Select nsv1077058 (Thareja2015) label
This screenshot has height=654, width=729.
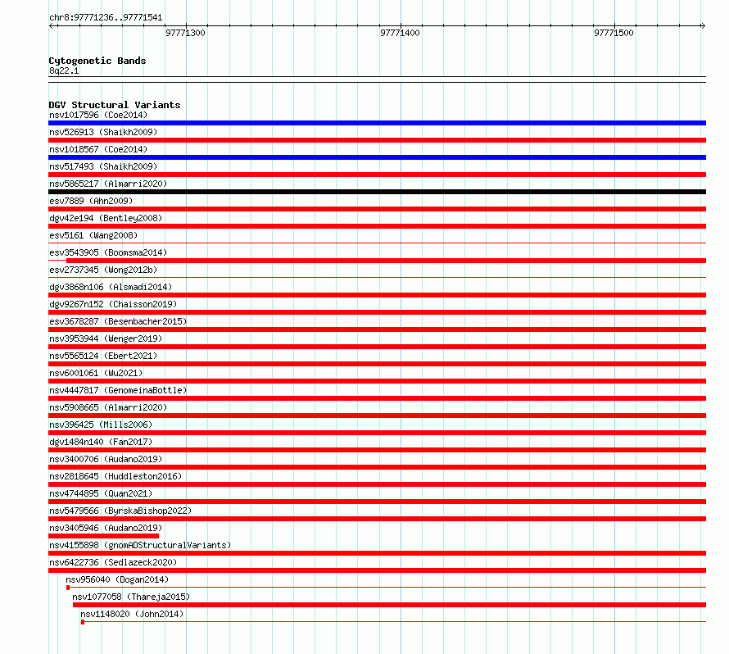tap(131, 597)
